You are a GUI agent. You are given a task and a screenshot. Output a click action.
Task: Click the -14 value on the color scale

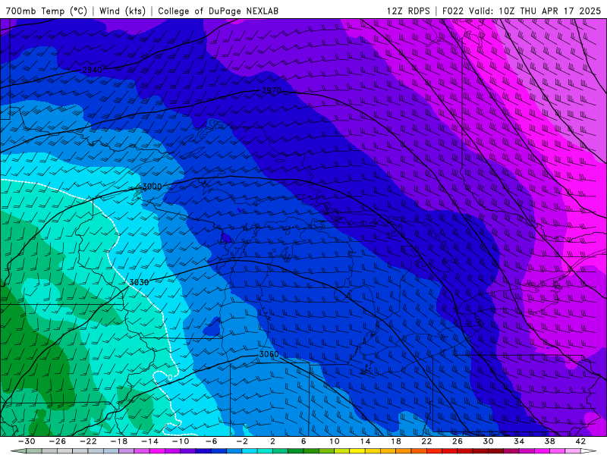point(149,441)
